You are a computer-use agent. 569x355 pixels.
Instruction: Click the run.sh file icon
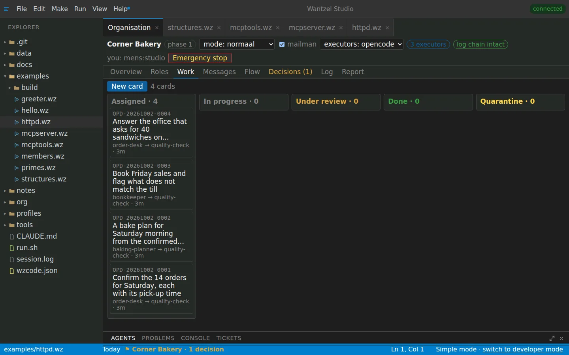12,248
